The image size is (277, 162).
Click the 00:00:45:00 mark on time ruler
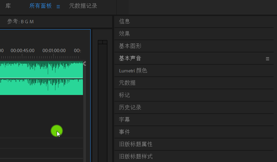coord(23,50)
